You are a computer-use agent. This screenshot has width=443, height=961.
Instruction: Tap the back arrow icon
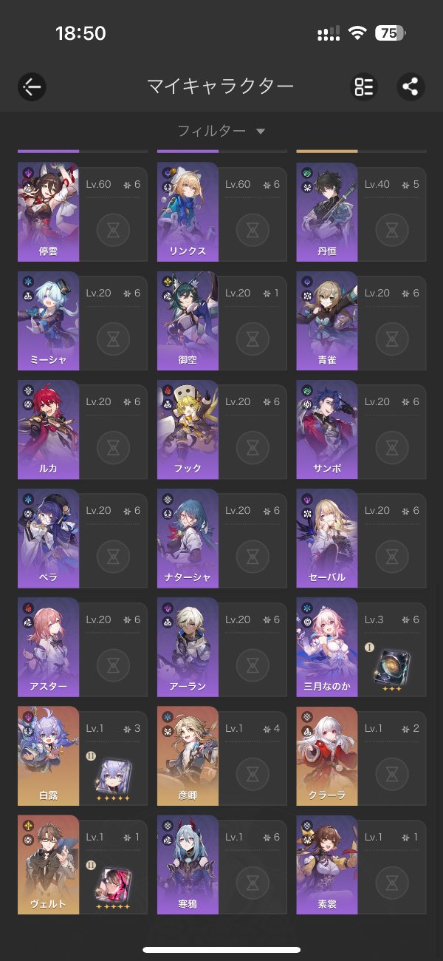32,86
